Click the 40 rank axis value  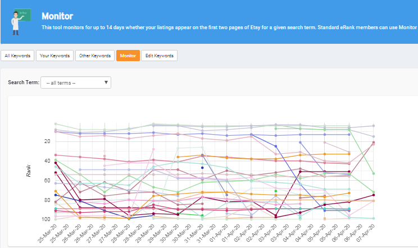coord(47,160)
